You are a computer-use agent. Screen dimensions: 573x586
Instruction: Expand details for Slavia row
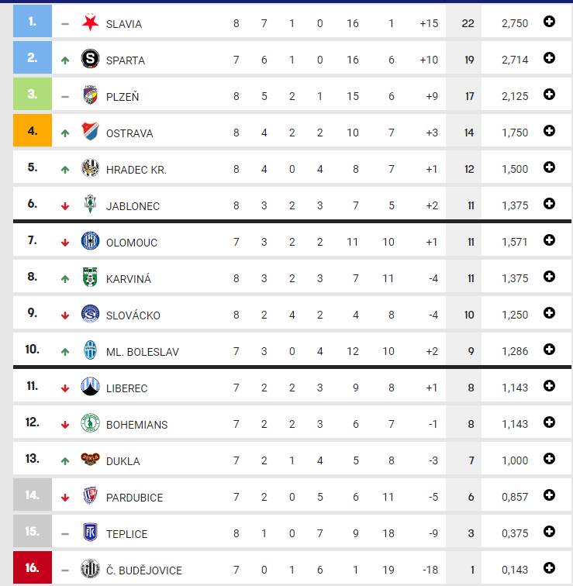tap(549, 22)
